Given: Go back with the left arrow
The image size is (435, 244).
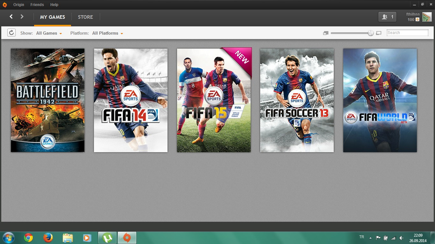Looking at the screenshot, I should [11, 17].
